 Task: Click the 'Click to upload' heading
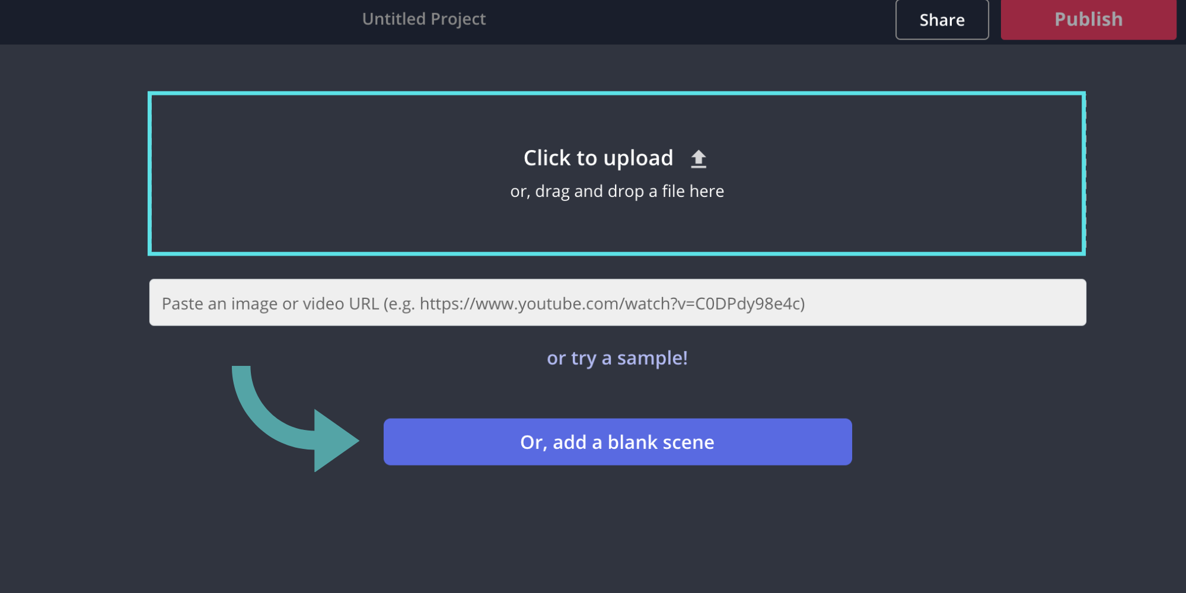click(x=598, y=158)
